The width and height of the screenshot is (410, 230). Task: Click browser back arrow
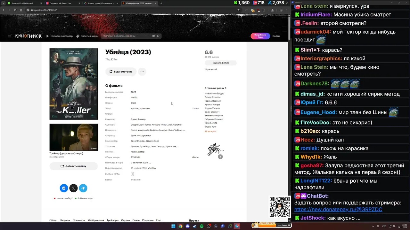pyautogui.click(x=4, y=10)
